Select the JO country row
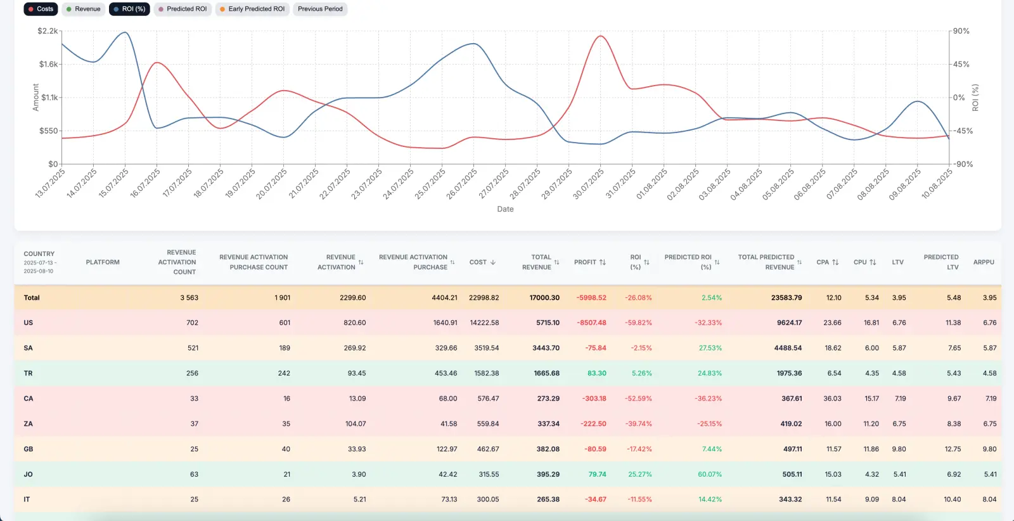This screenshot has height=521, width=1014. pos(507,474)
